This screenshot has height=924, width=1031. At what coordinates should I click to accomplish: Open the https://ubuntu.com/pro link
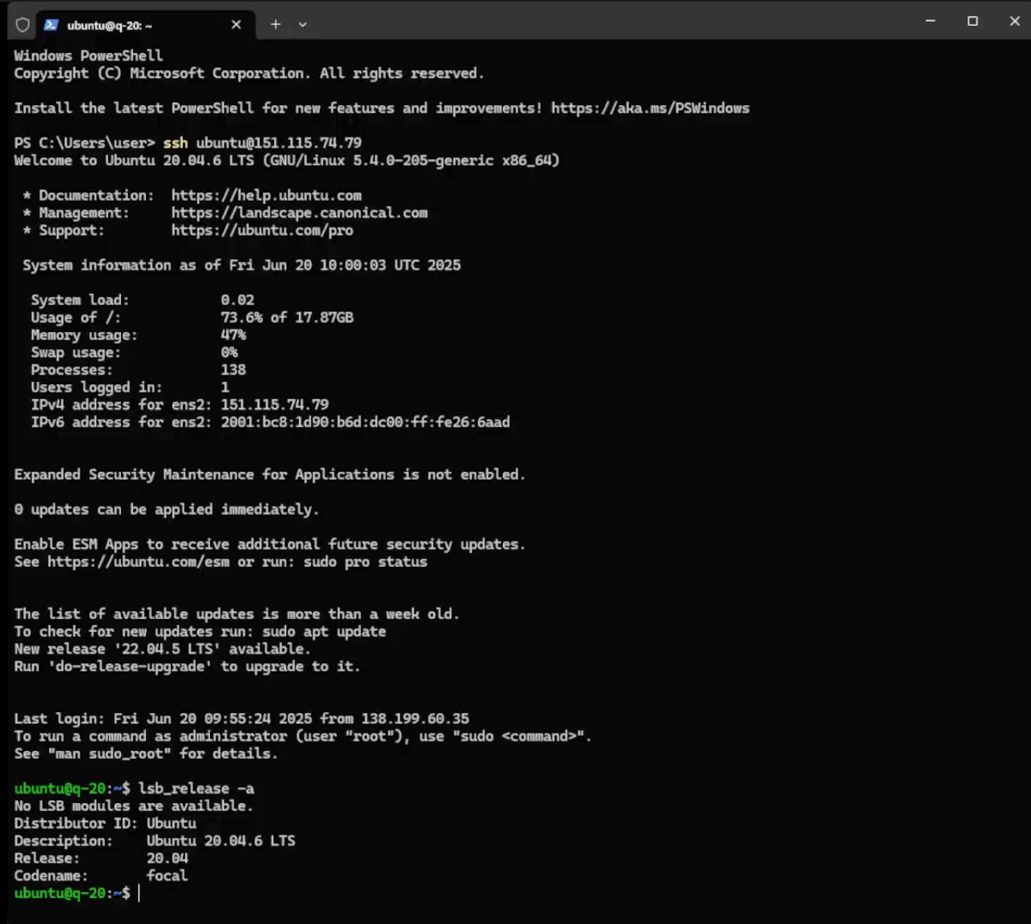pos(262,230)
